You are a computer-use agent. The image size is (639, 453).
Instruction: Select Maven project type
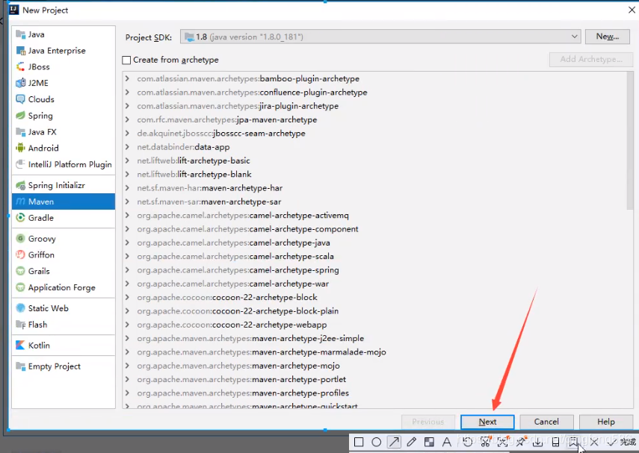64,201
